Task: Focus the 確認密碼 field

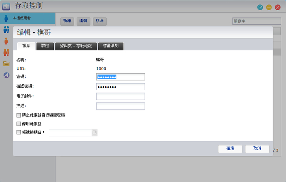Action: (x=121, y=87)
